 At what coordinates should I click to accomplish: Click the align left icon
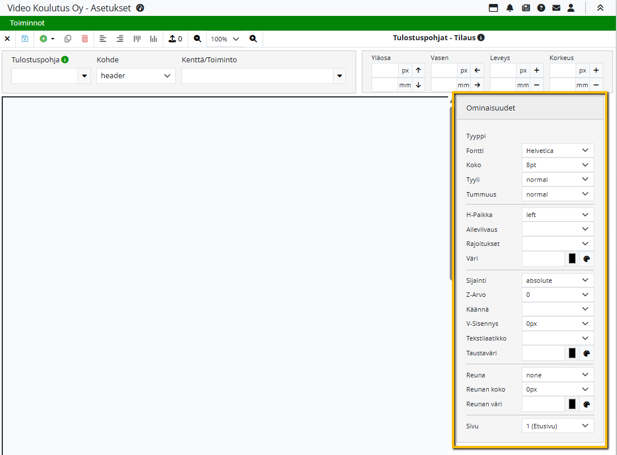[103, 39]
